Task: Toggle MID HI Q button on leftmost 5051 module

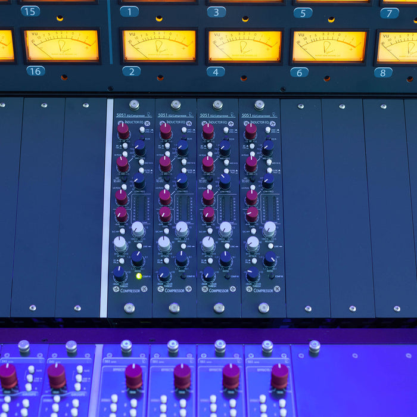Action: (x=142, y=162)
